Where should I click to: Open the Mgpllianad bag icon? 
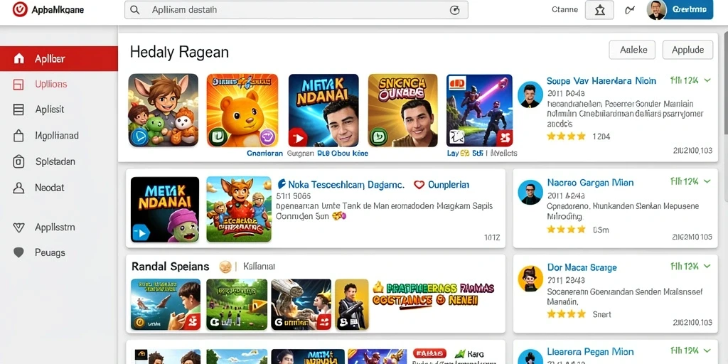[x=18, y=136]
